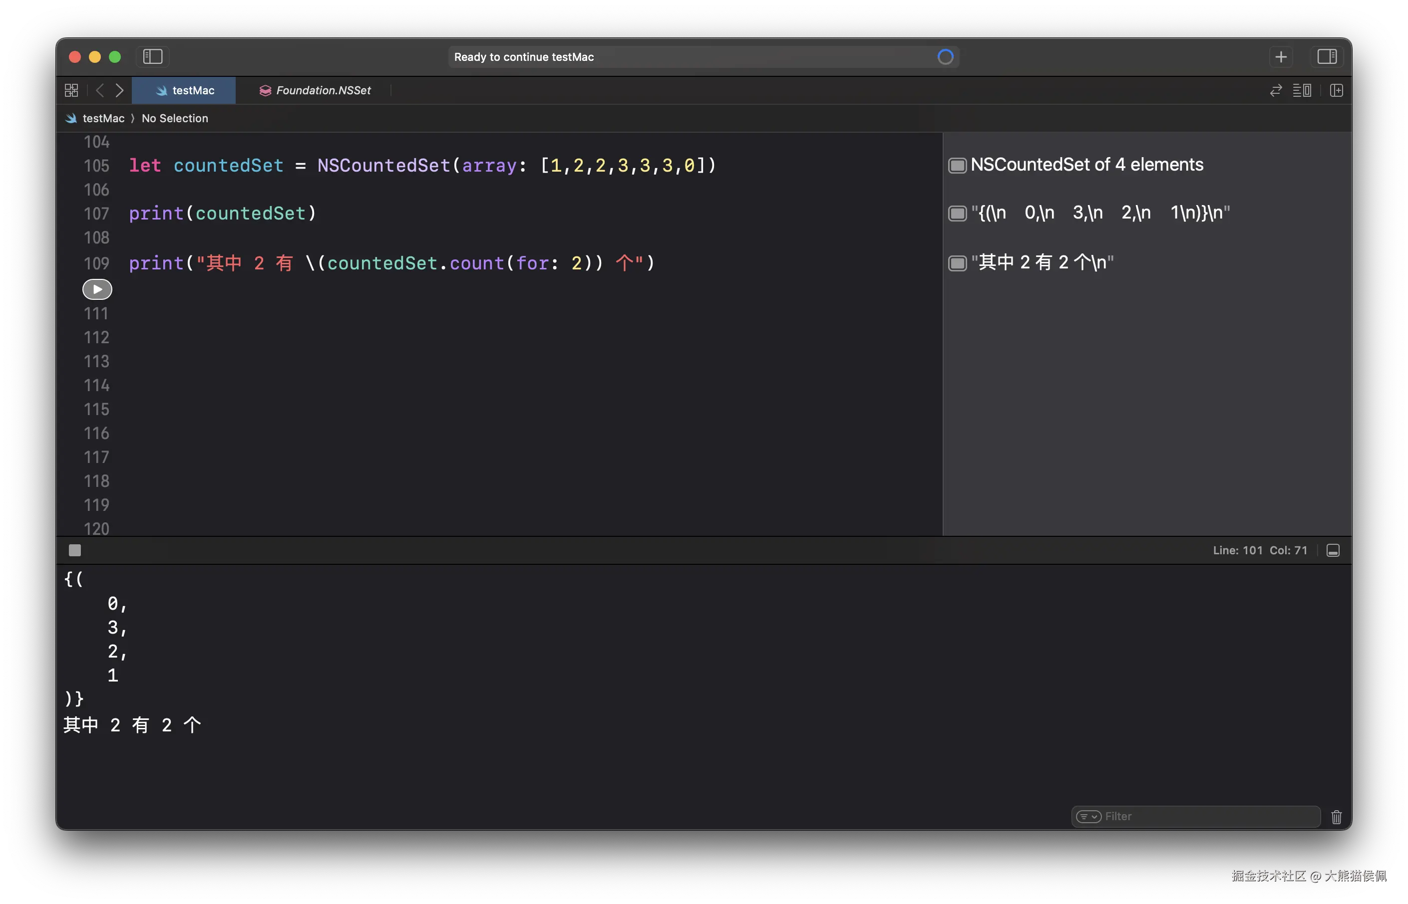Go forward in editor history
Viewport: 1408px width, 904px height.
(120, 90)
